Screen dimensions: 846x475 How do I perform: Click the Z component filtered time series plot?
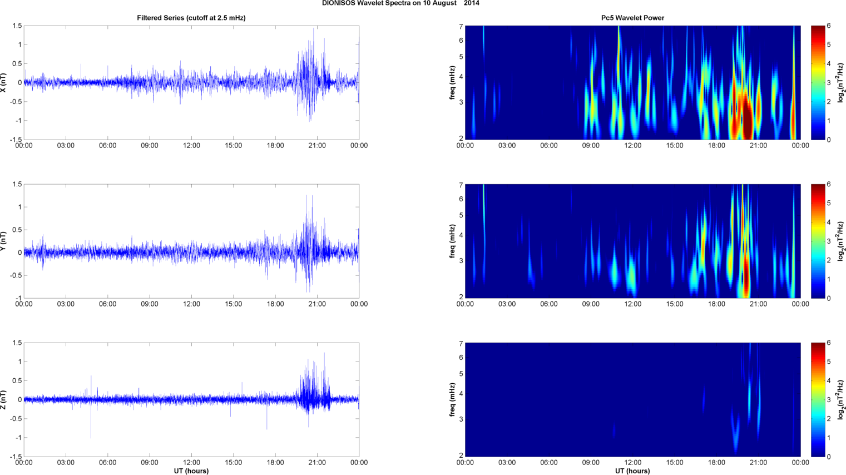pos(191,399)
